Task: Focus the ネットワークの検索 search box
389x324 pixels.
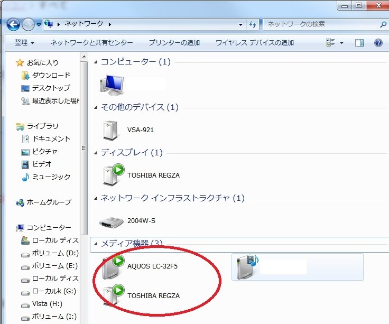Action: (x=322, y=24)
